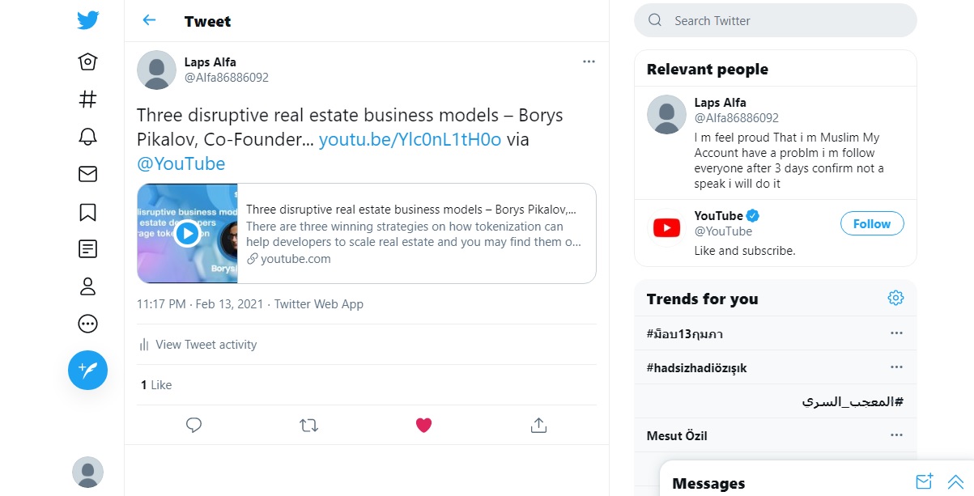Open the Lists icon in sidebar

87,249
